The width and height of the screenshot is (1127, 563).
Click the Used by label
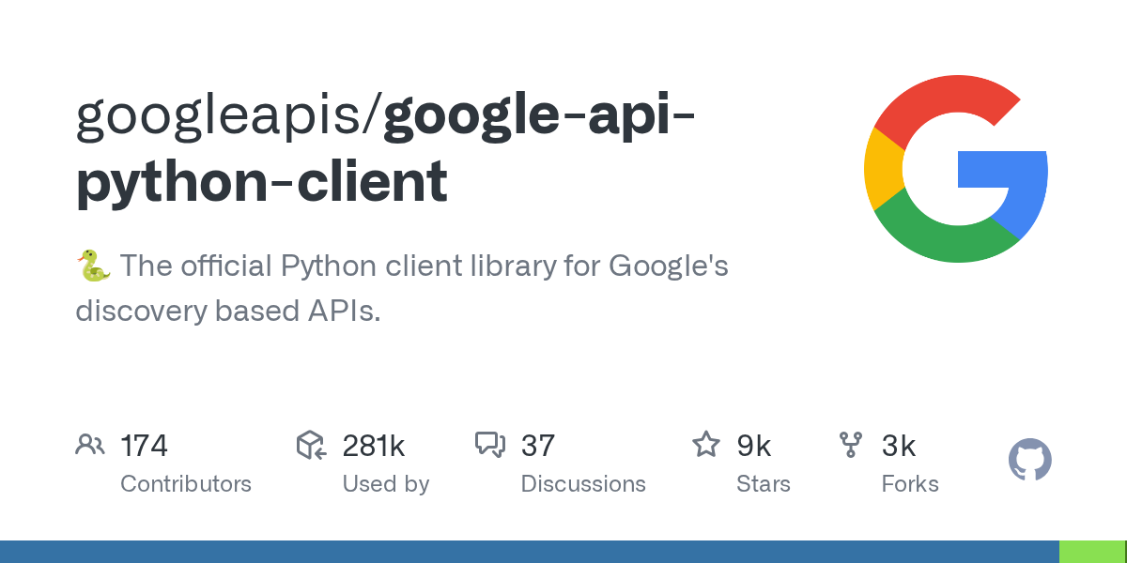tap(386, 484)
